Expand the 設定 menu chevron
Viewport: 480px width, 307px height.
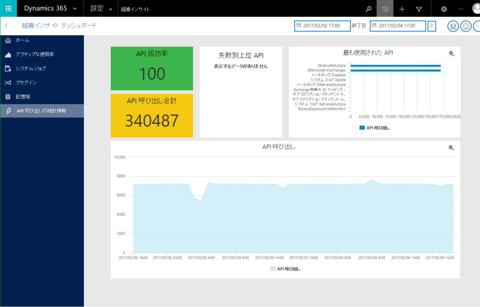point(111,9)
